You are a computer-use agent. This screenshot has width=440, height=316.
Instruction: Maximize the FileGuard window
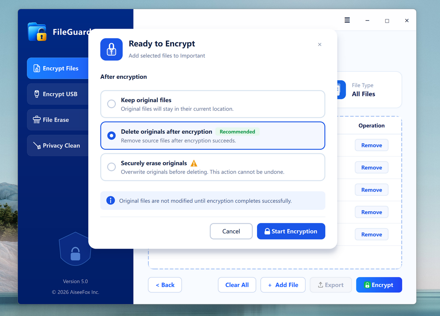pyautogui.click(x=387, y=21)
